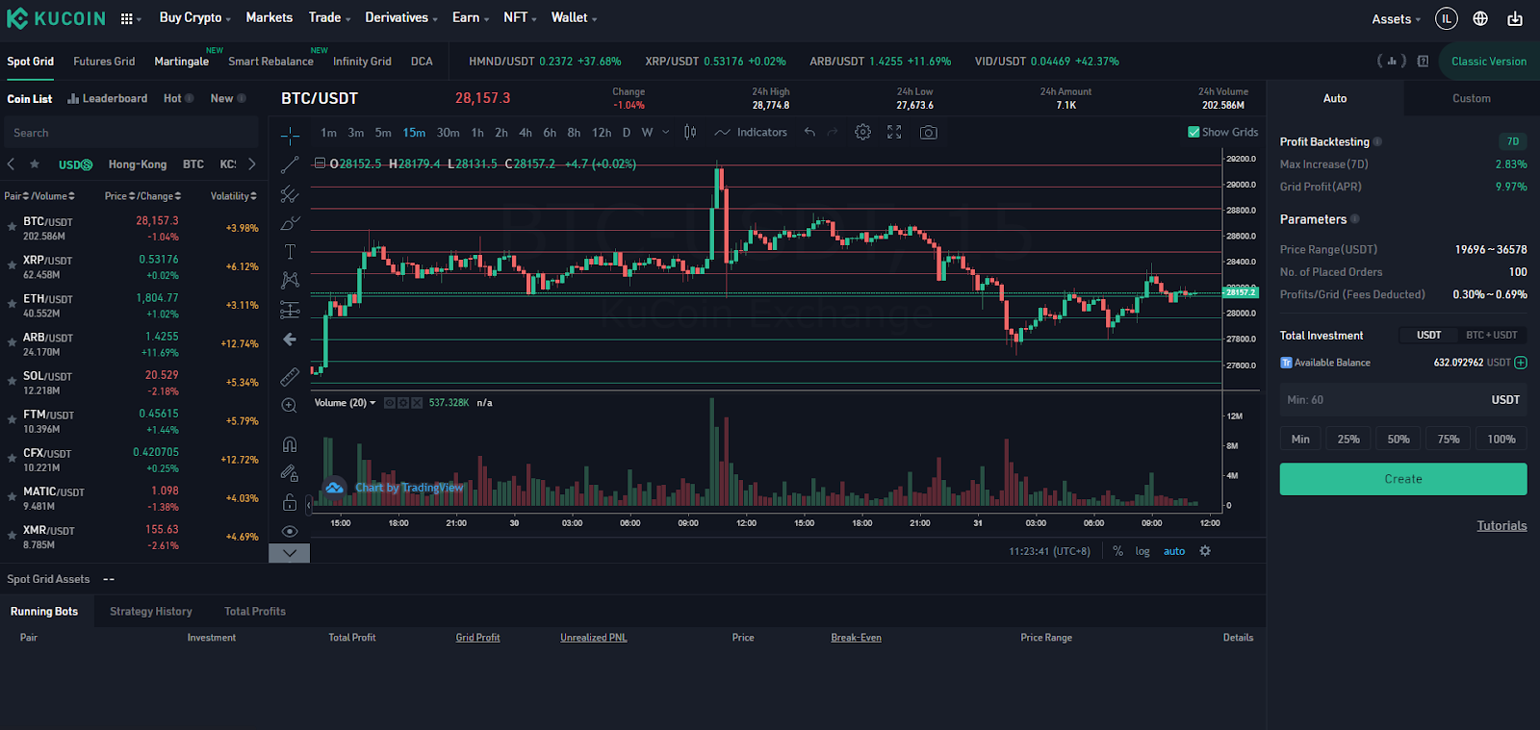Favorite the BTC/USDT pair star
This screenshot has height=730, width=1540.
(12, 228)
